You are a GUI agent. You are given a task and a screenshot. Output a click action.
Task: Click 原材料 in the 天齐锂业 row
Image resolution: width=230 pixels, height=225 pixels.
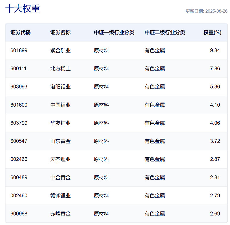click(101, 159)
